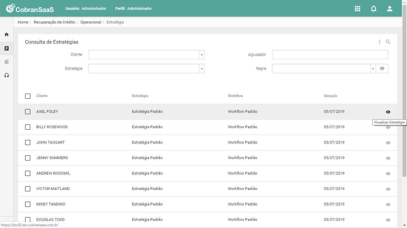Viewport: 407px width, 228px height.
Task: Open Recuperação de Crédito breadcrumb
Action: (54, 22)
